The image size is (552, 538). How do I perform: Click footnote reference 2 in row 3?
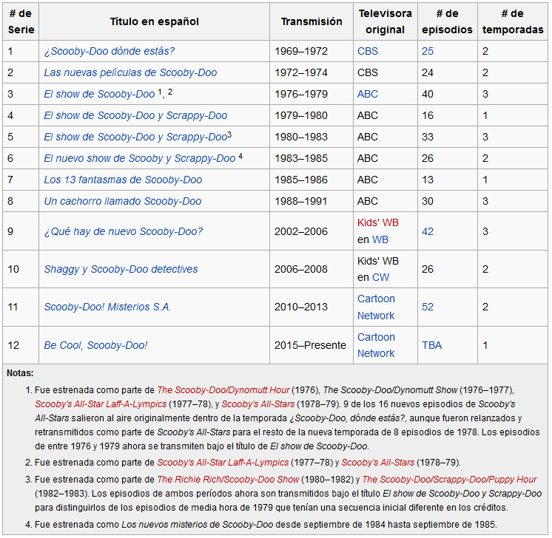tap(170, 92)
